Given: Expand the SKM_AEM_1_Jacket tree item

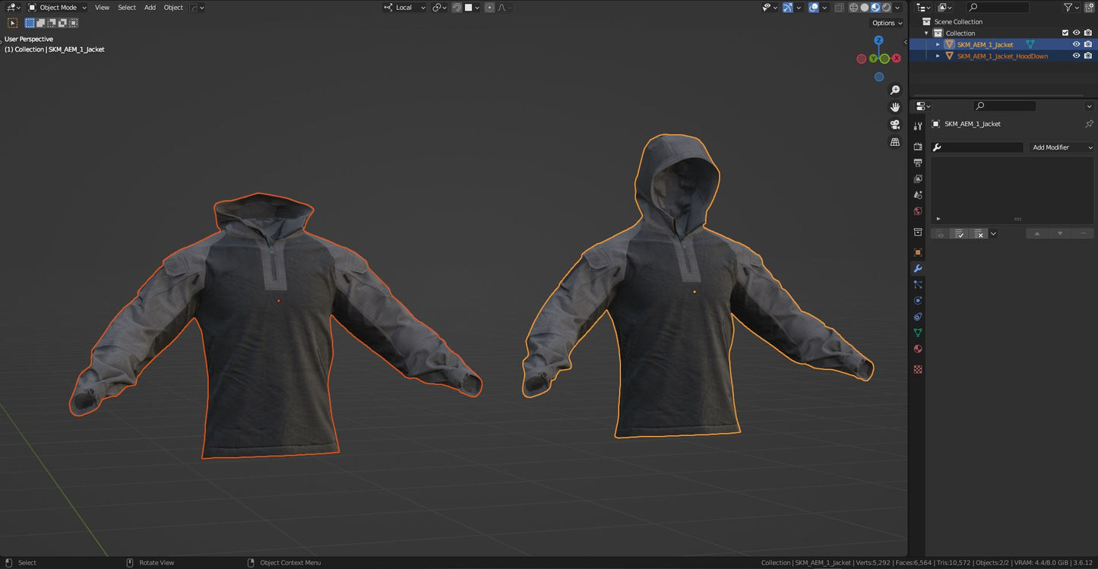Looking at the screenshot, I should click(937, 44).
